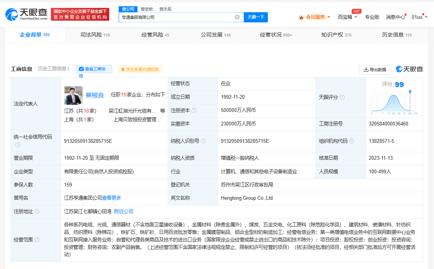The height and width of the screenshot is (269, 434).
Task: Click help icon under 统一社会信用代码
Action: pyautogui.click(x=18, y=145)
